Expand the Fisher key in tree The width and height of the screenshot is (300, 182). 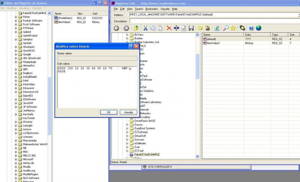click(x=16, y=17)
